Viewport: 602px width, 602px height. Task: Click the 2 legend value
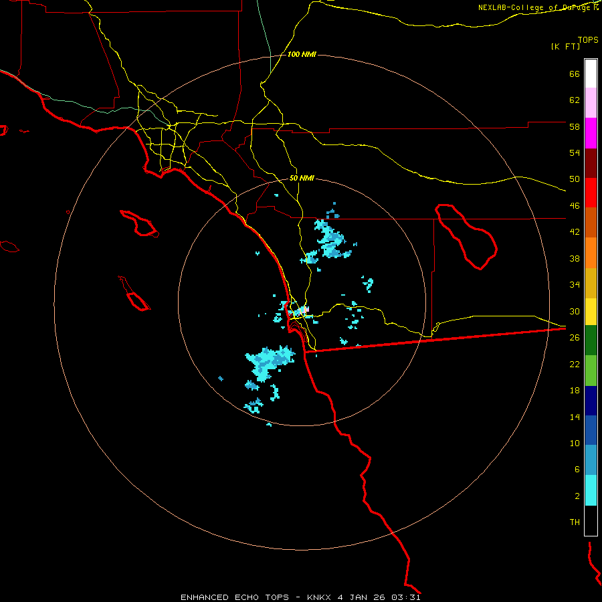pyautogui.click(x=577, y=496)
